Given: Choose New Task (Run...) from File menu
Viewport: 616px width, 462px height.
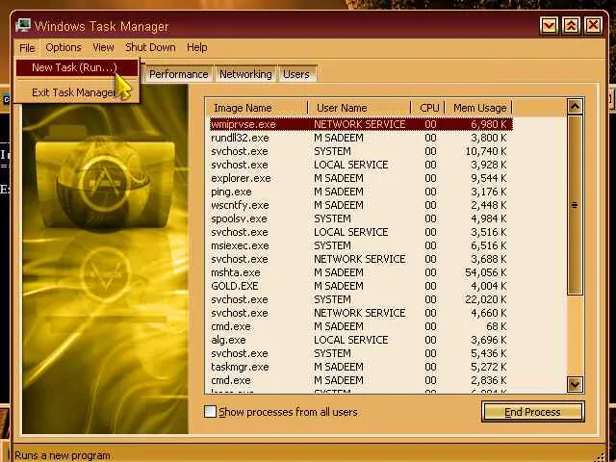Looking at the screenshot, I should 77,67.
